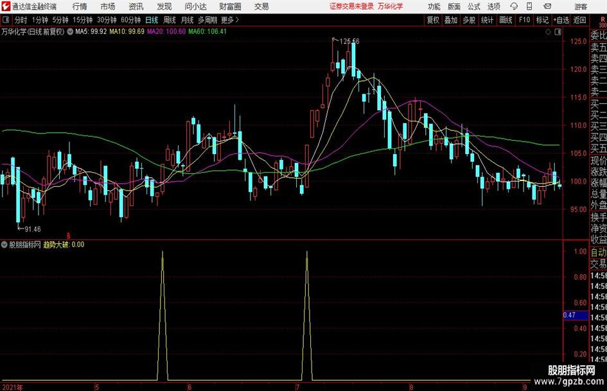
Task: Open the customer service headset icon
Action: pyautogui.click(x=514, y=6)
